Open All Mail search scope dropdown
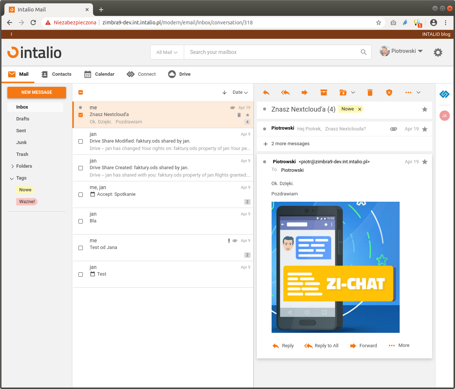Viewport: 455px width, 389px height. coord(167,52)
